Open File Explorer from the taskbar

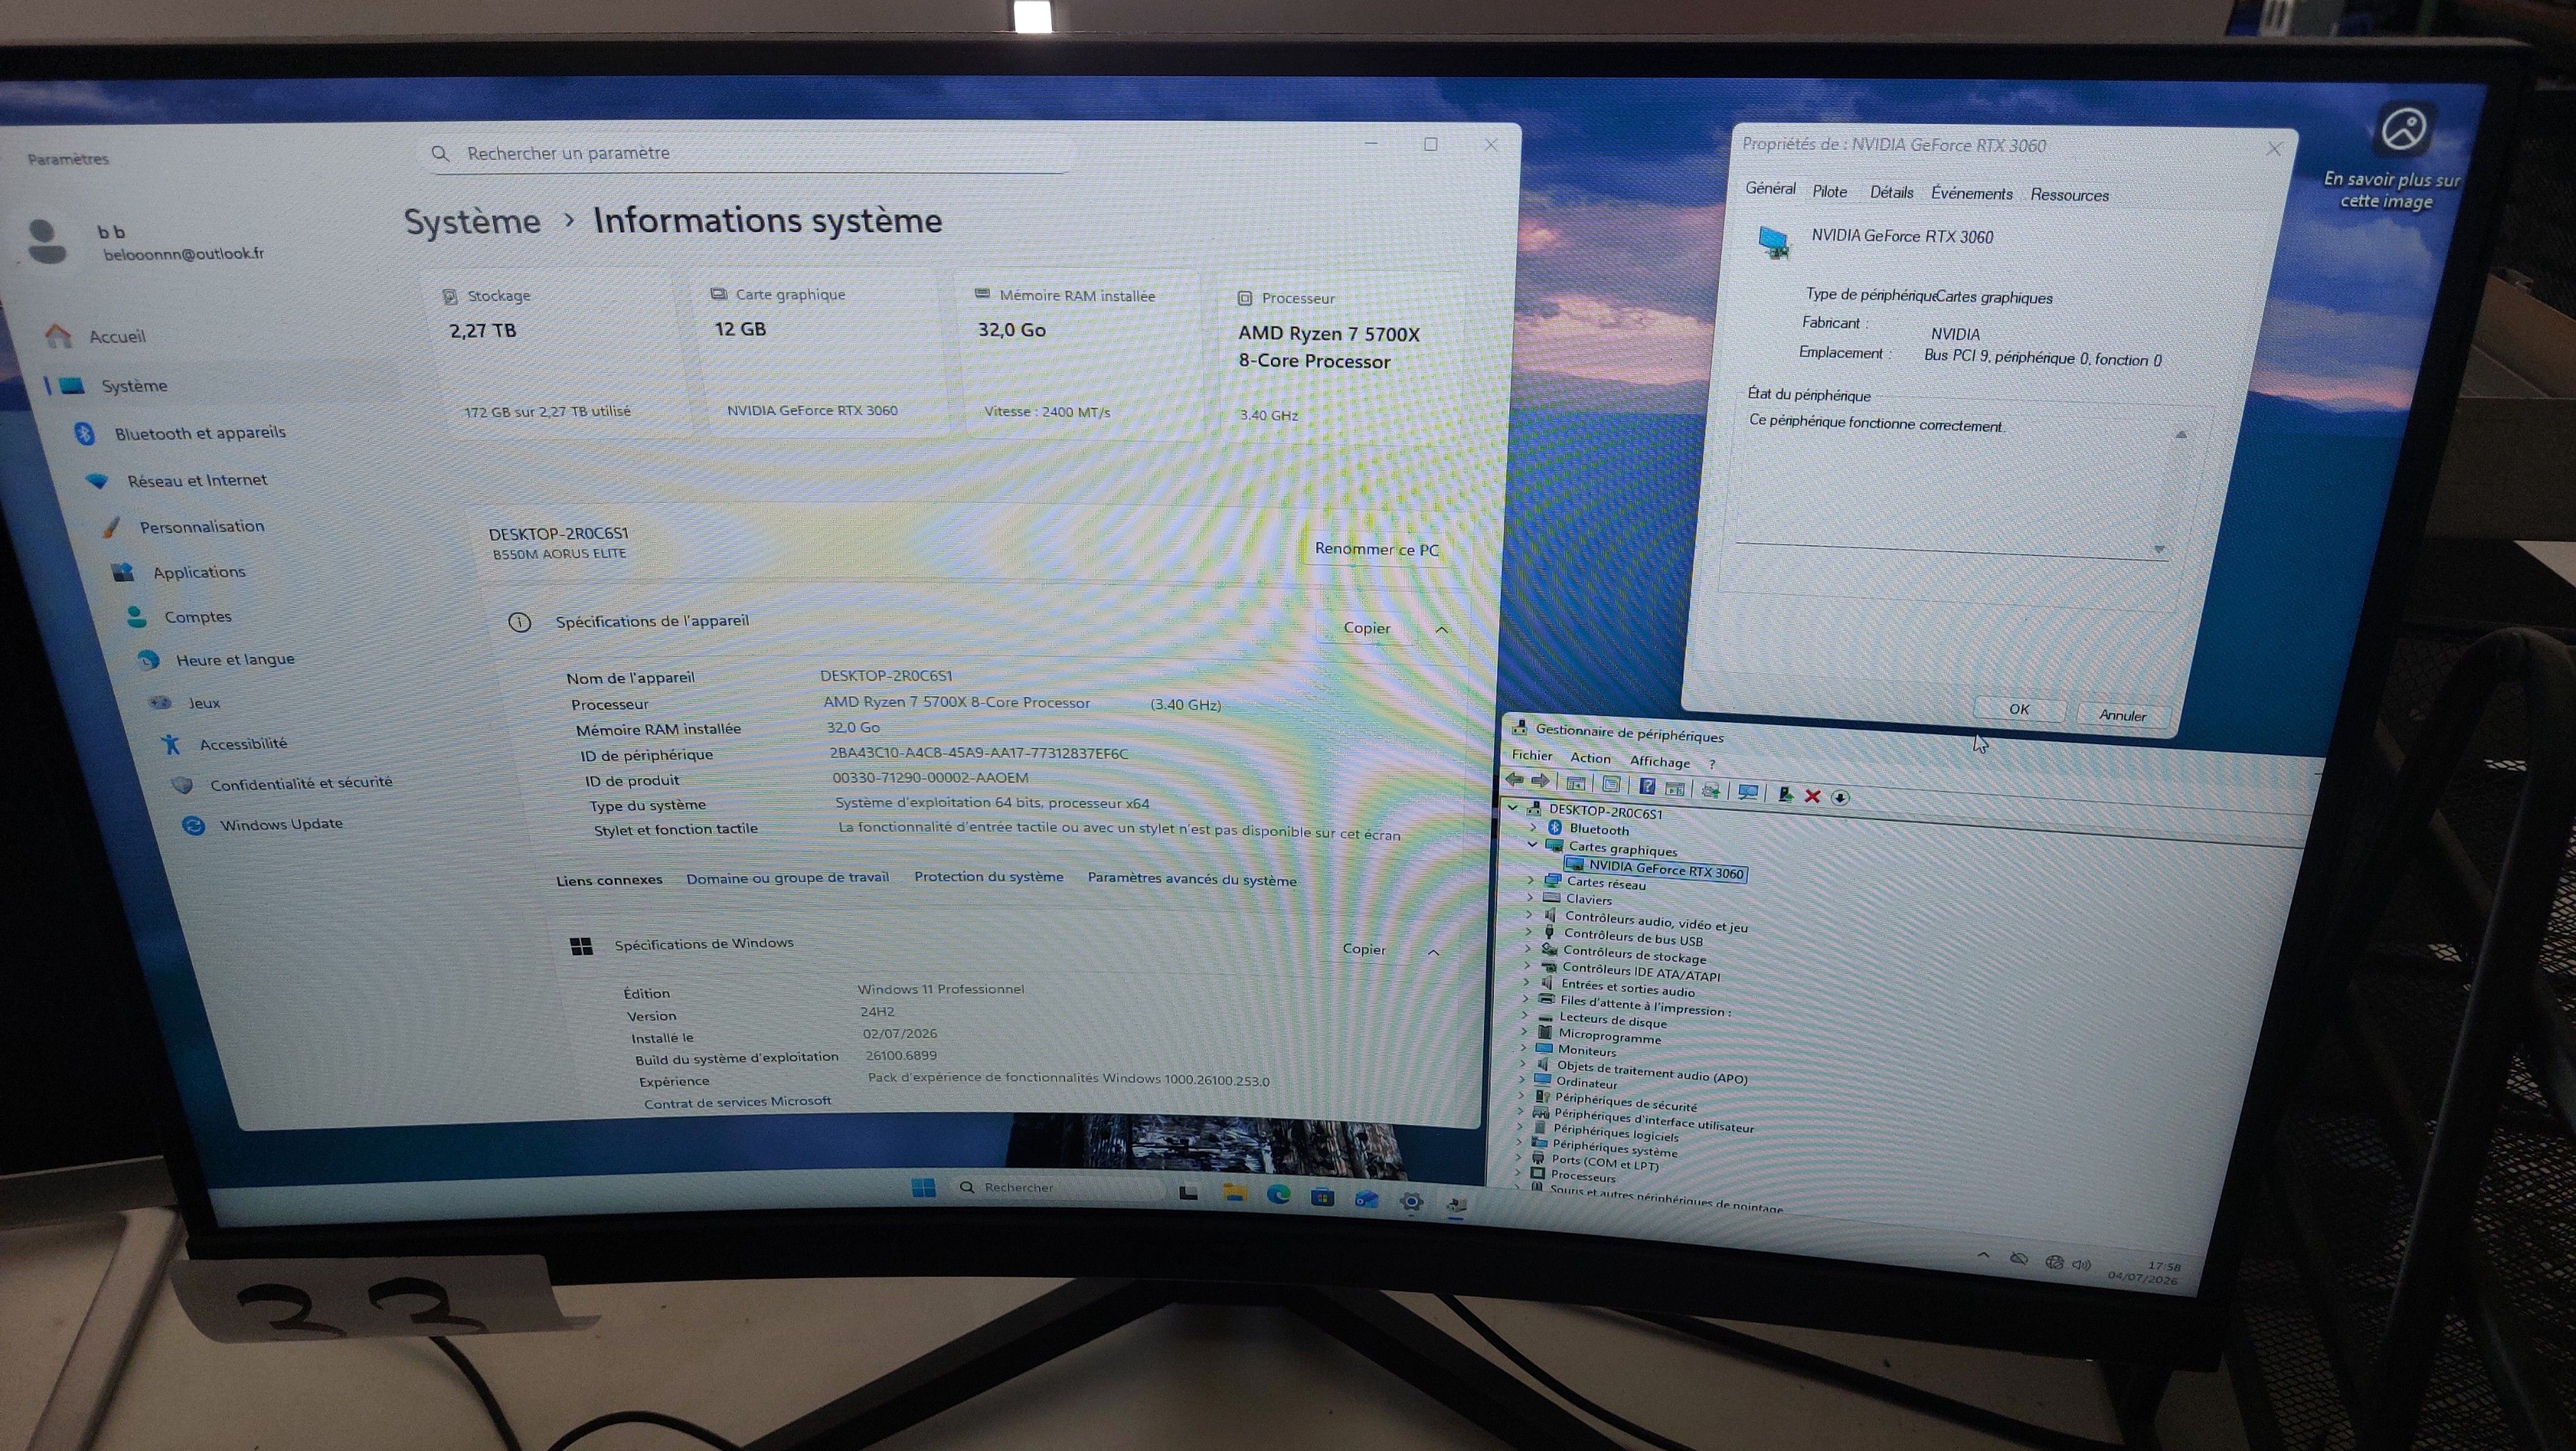tap(1235, 1193)
